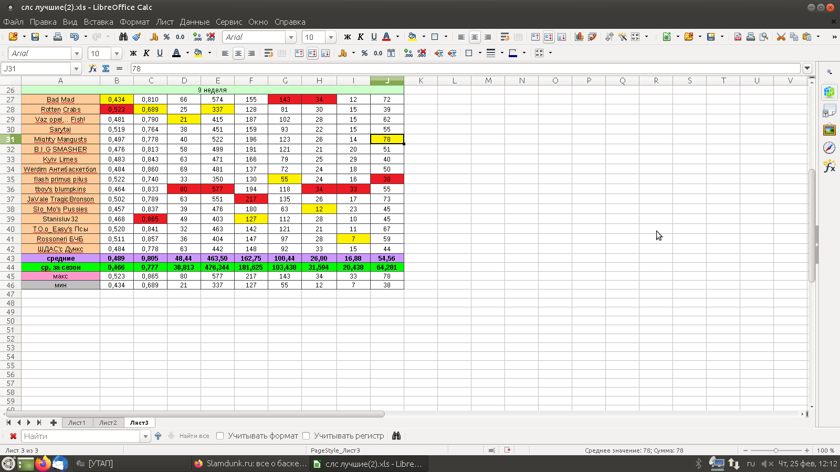Toggle align top in the lower toolbar
Screen dimensions: 840x472
(x=299, y=53)
